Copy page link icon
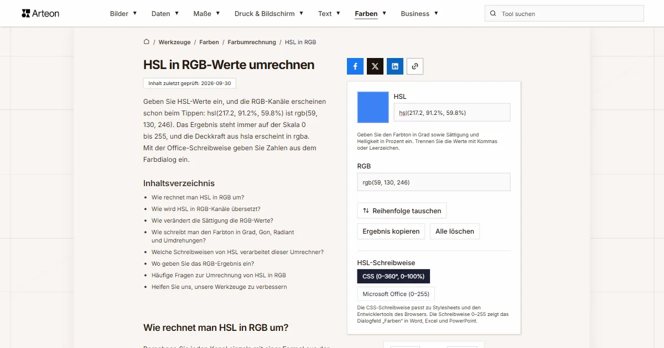664x348 pixels. pos(415,66)
